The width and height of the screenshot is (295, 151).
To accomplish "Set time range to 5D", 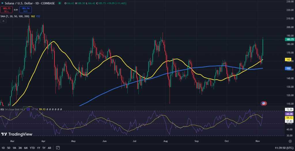I will [x=9, y=148].
